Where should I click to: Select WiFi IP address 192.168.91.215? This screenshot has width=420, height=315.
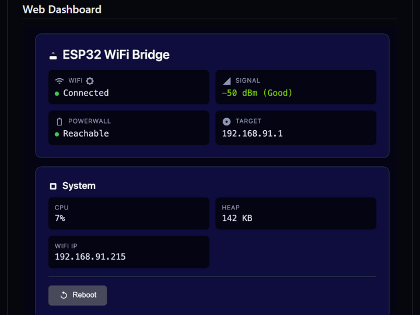click(x=90, y=257)
